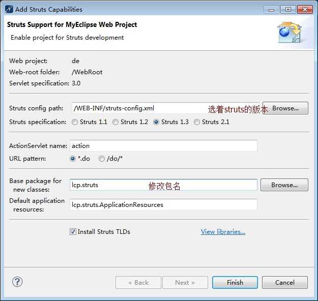Image resolution: width=318 pixels, height=301 pixels.
Task: Select Struts 1.2 specification radio button
Action: pos(115,122)
